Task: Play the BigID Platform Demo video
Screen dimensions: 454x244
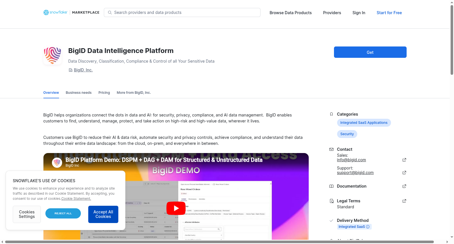Action: [176, 208]
